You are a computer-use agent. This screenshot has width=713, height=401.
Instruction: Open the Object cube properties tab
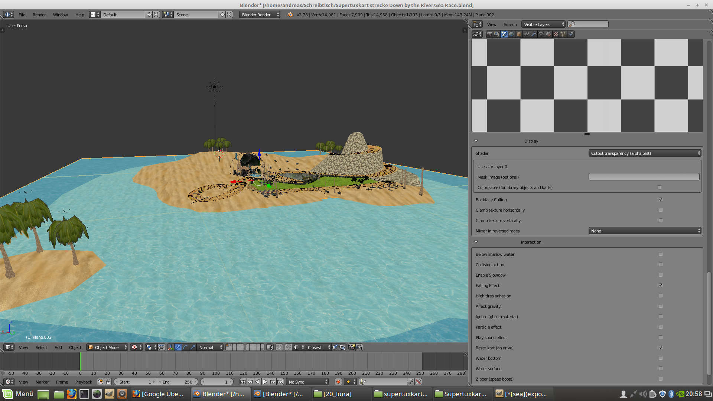[519, 34]
